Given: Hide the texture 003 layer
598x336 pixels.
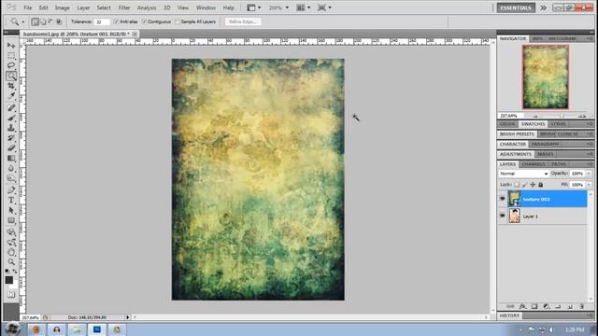Looking at the screenshot, I should pos(503,199).
